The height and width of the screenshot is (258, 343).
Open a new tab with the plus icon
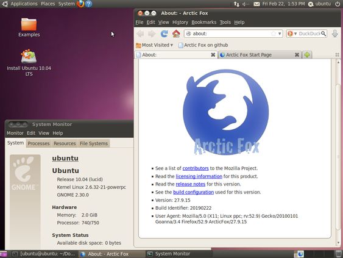(307, 55)
